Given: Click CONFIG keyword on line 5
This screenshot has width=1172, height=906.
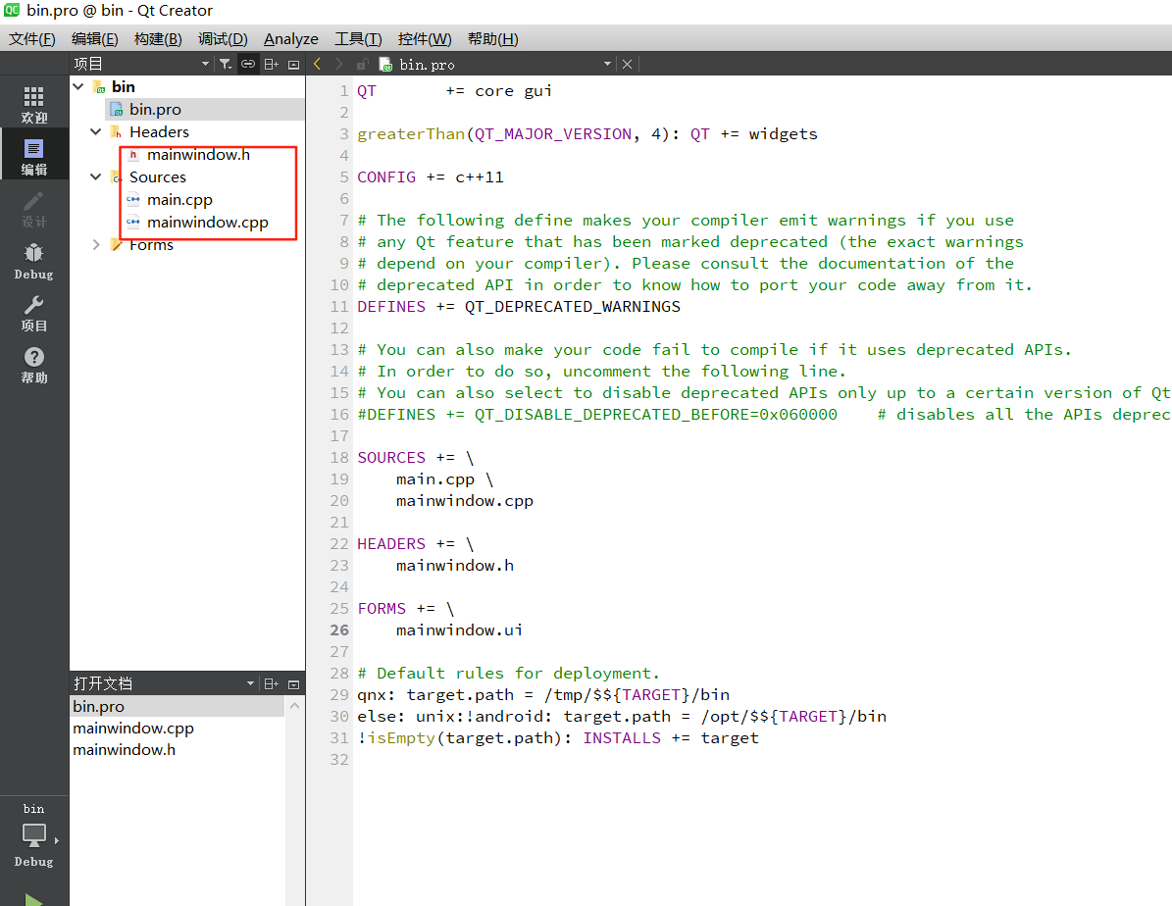Looking at the screenshot, I should click(386, 177).
